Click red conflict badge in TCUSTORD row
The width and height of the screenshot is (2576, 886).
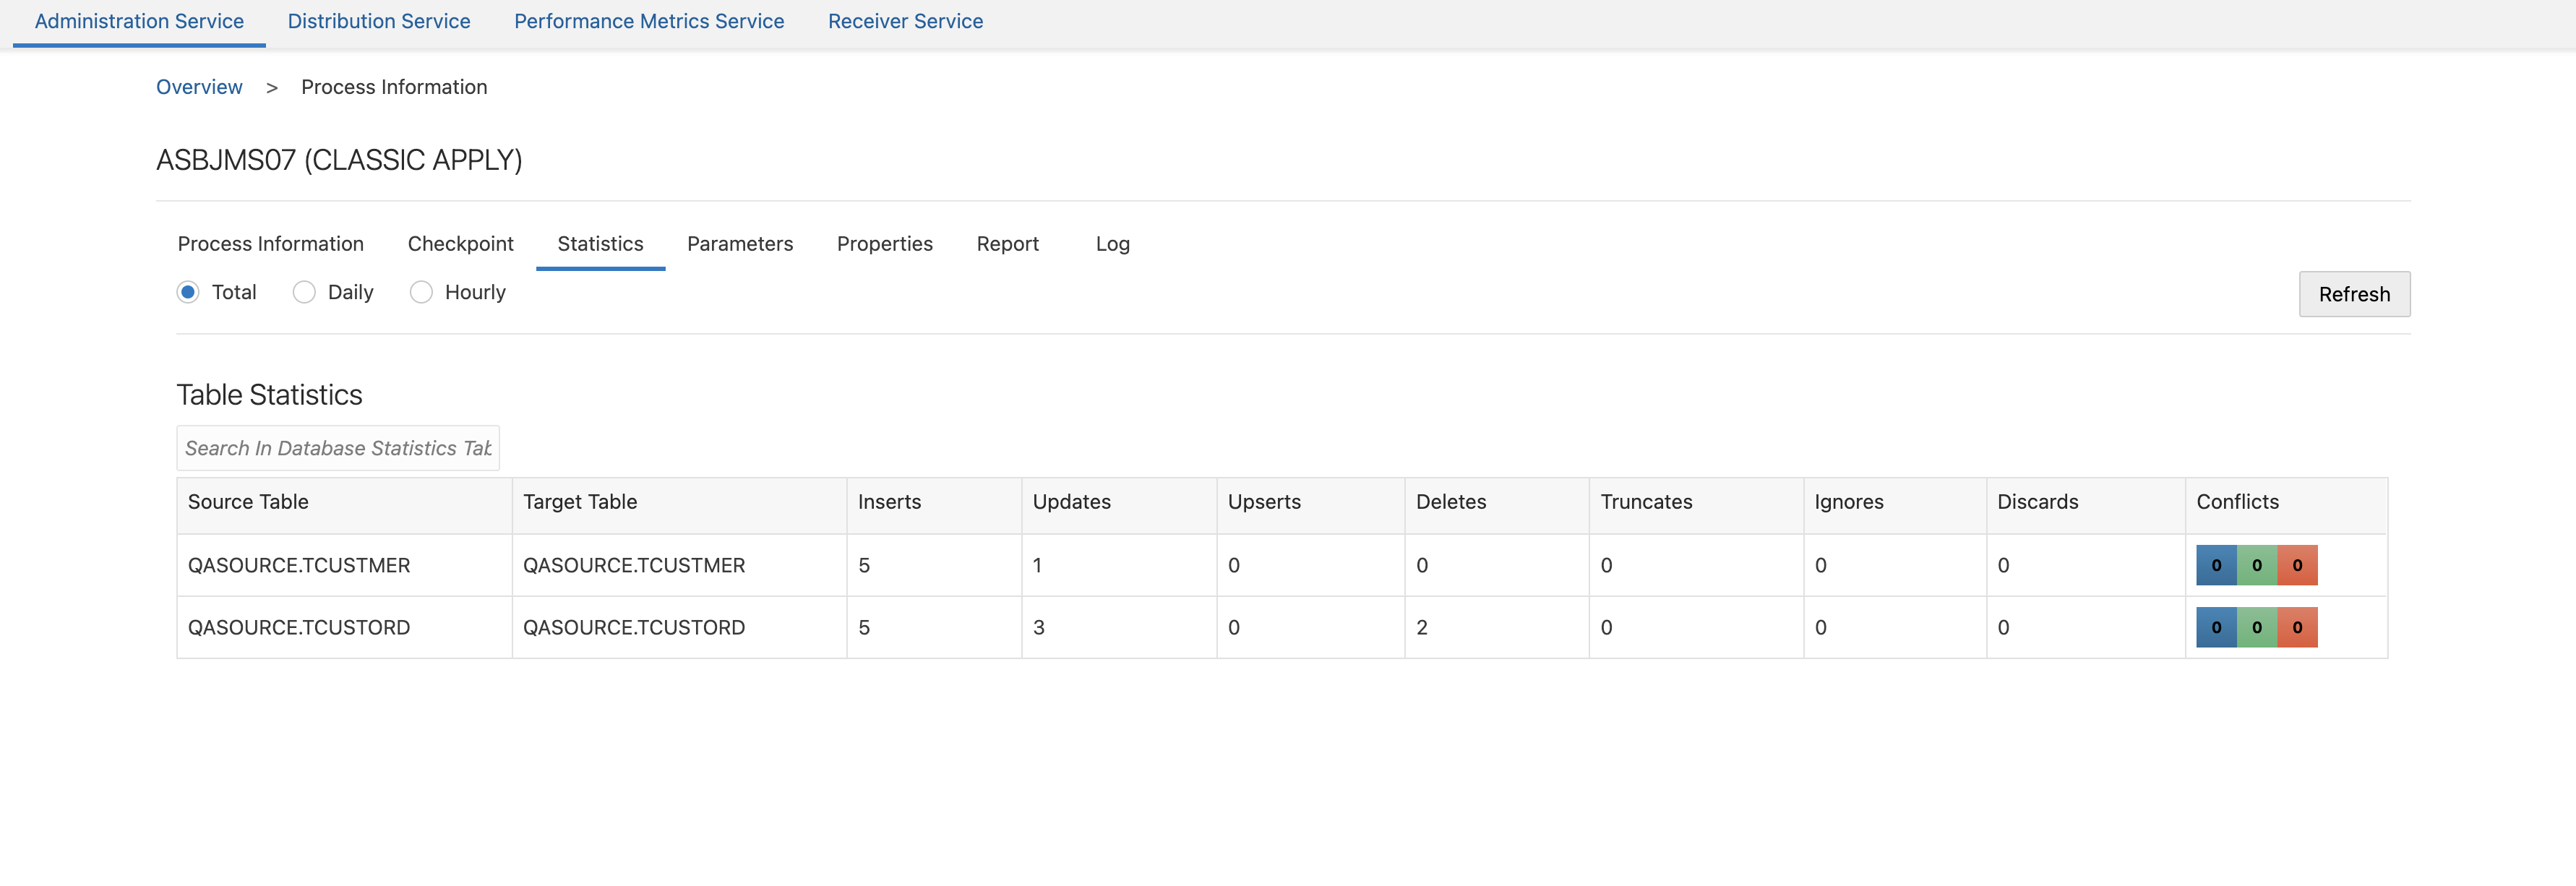pos(2296,627)
